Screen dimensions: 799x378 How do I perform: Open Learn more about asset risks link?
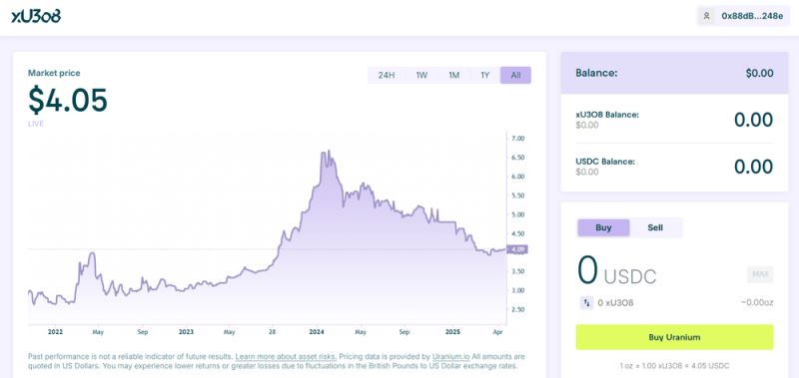point(286,357)
